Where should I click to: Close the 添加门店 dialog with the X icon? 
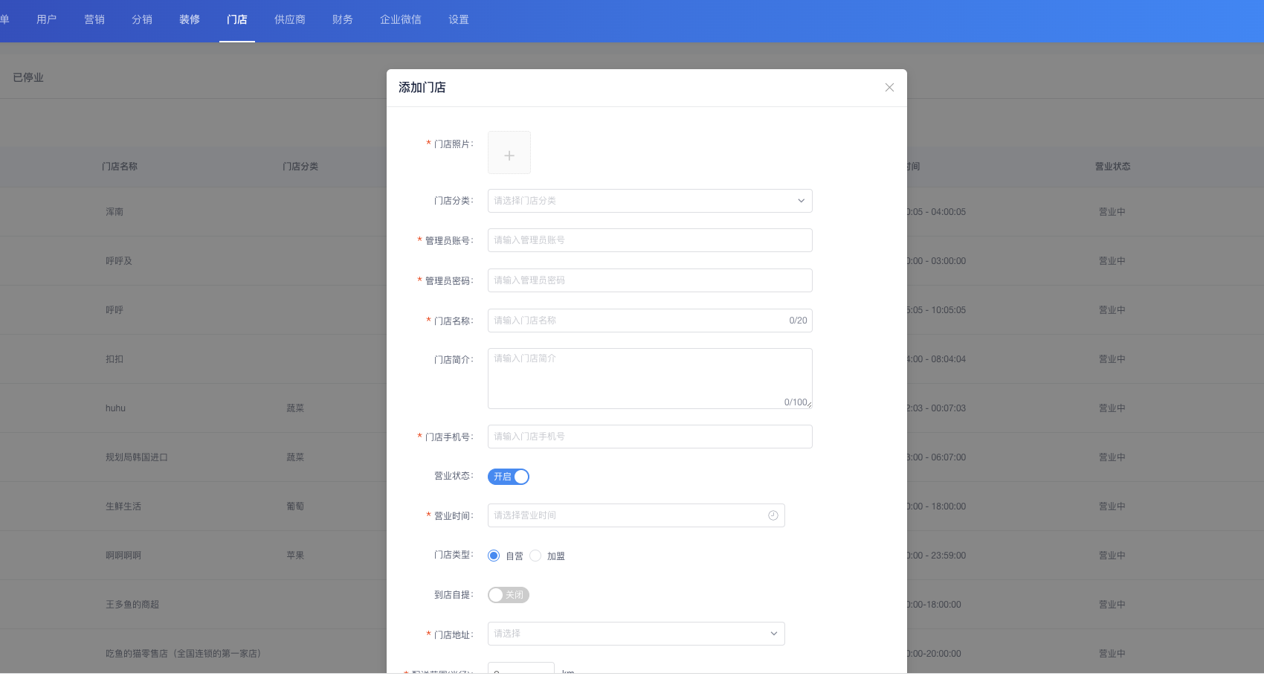click(x=889, y=88)
